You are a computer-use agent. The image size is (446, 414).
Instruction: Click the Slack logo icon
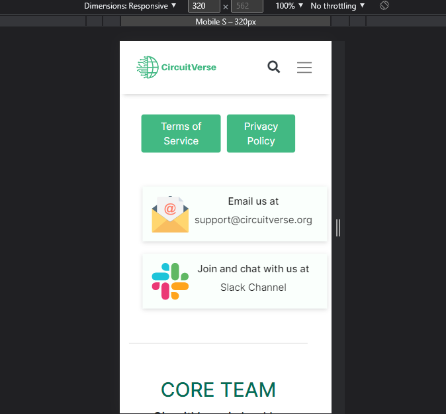[x=170, y=282]
